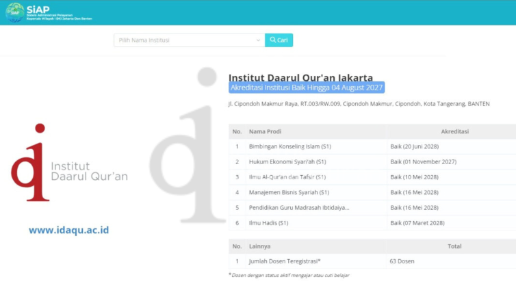
Task: Click the SIAP header title text
Action: point(38,9)
